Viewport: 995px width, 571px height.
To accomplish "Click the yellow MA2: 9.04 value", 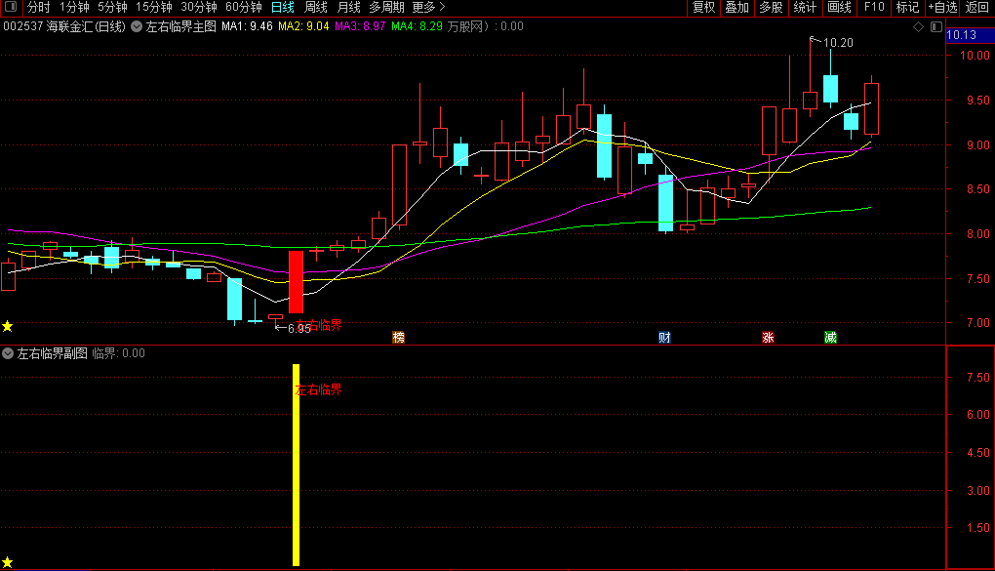I will click(303, 26).
